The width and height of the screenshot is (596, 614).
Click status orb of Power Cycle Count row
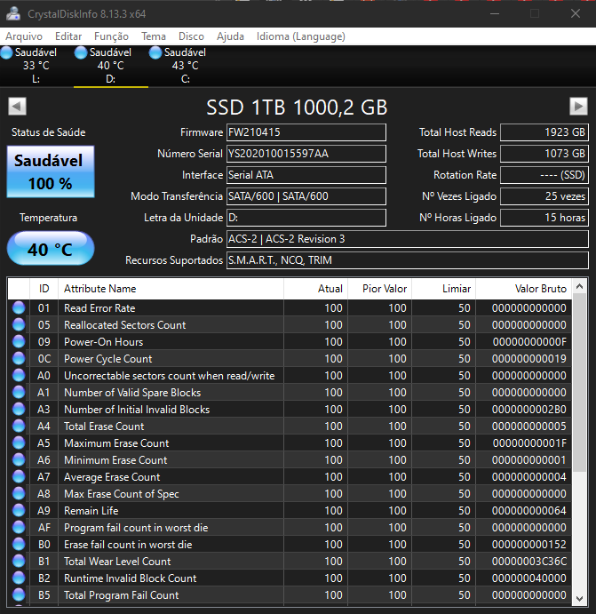tap(19, 358)
